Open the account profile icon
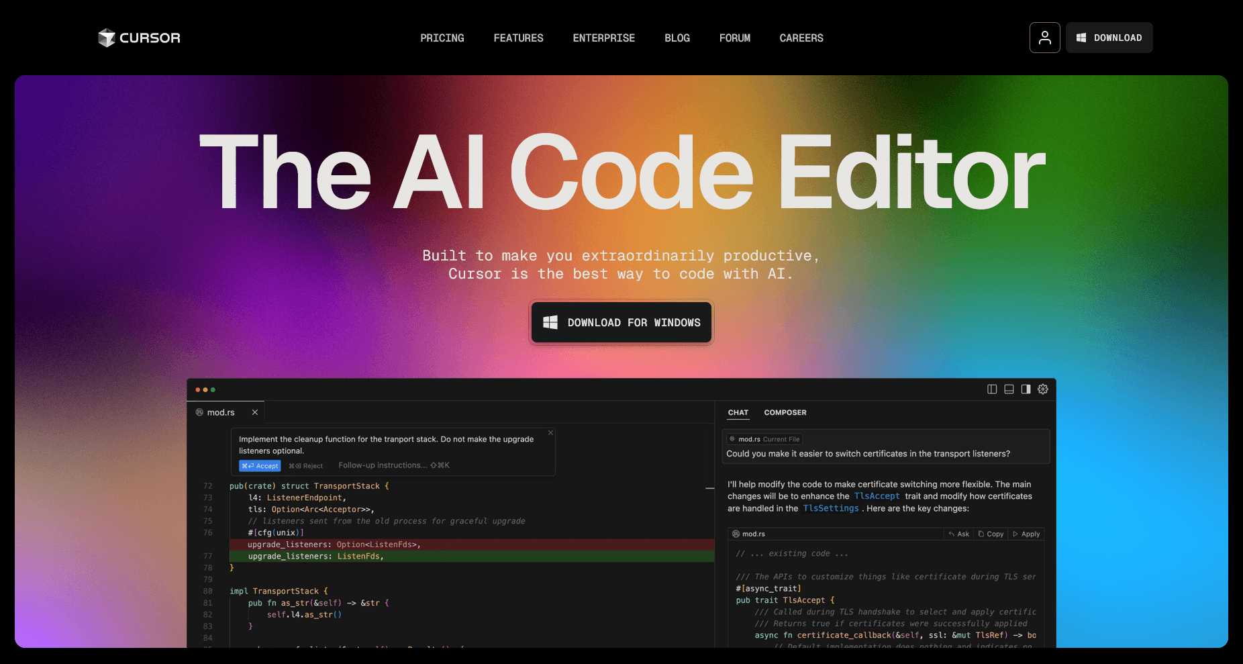Image resolution: width=1243 pixels, height=664 pixels. point(1044,38)
